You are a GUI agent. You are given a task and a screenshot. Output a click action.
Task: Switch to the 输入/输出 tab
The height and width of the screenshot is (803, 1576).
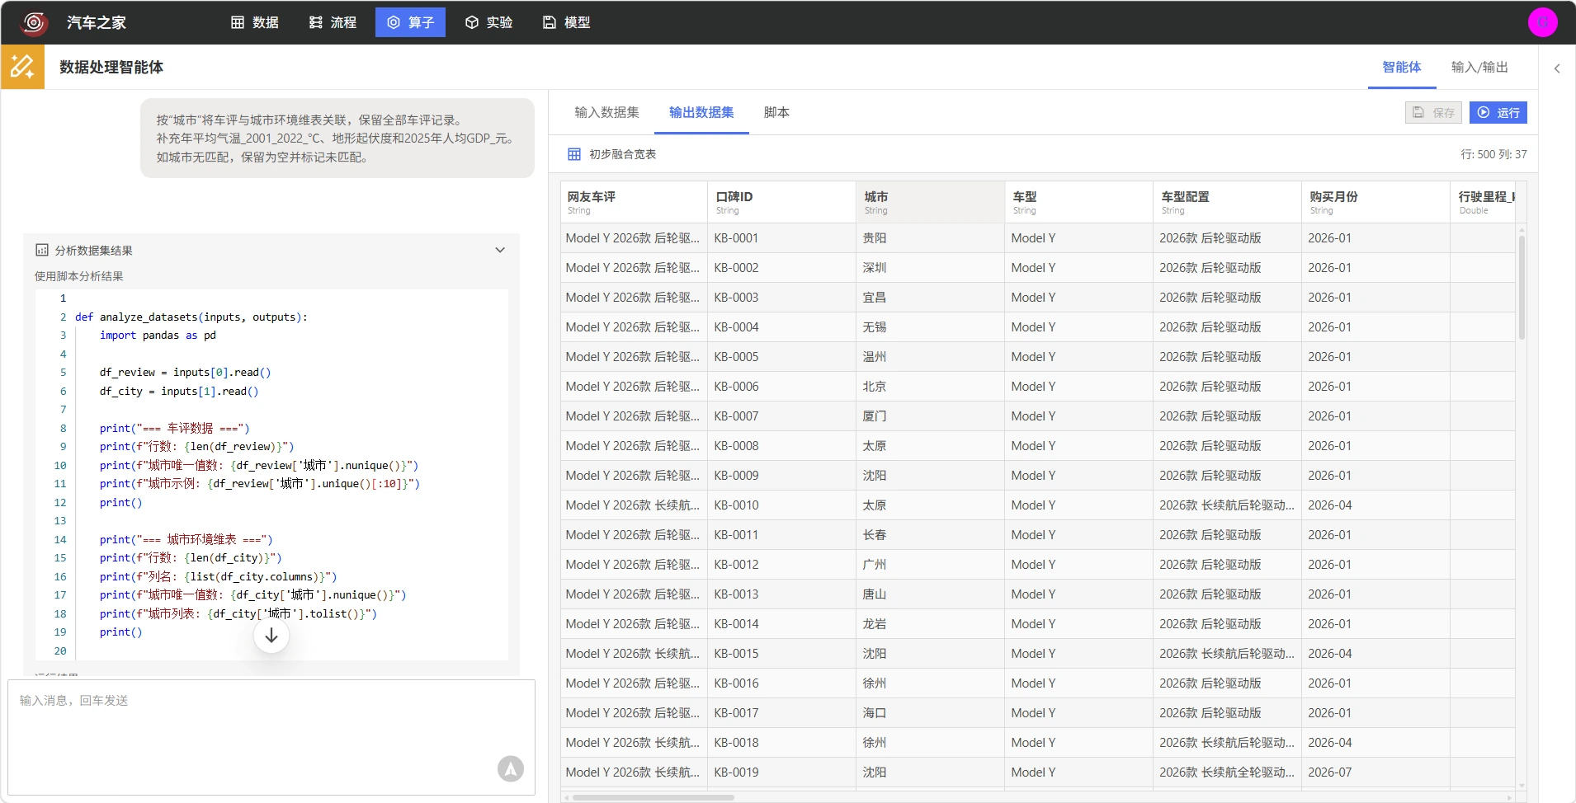pyautogui.click(x=1479, y=67)
